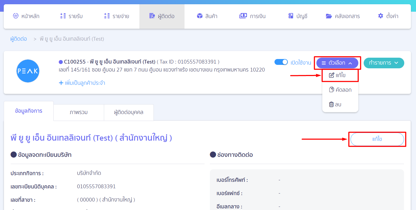Open the บัญชี accounting menu
Screen dimensions: 416x210
(298, 16)
